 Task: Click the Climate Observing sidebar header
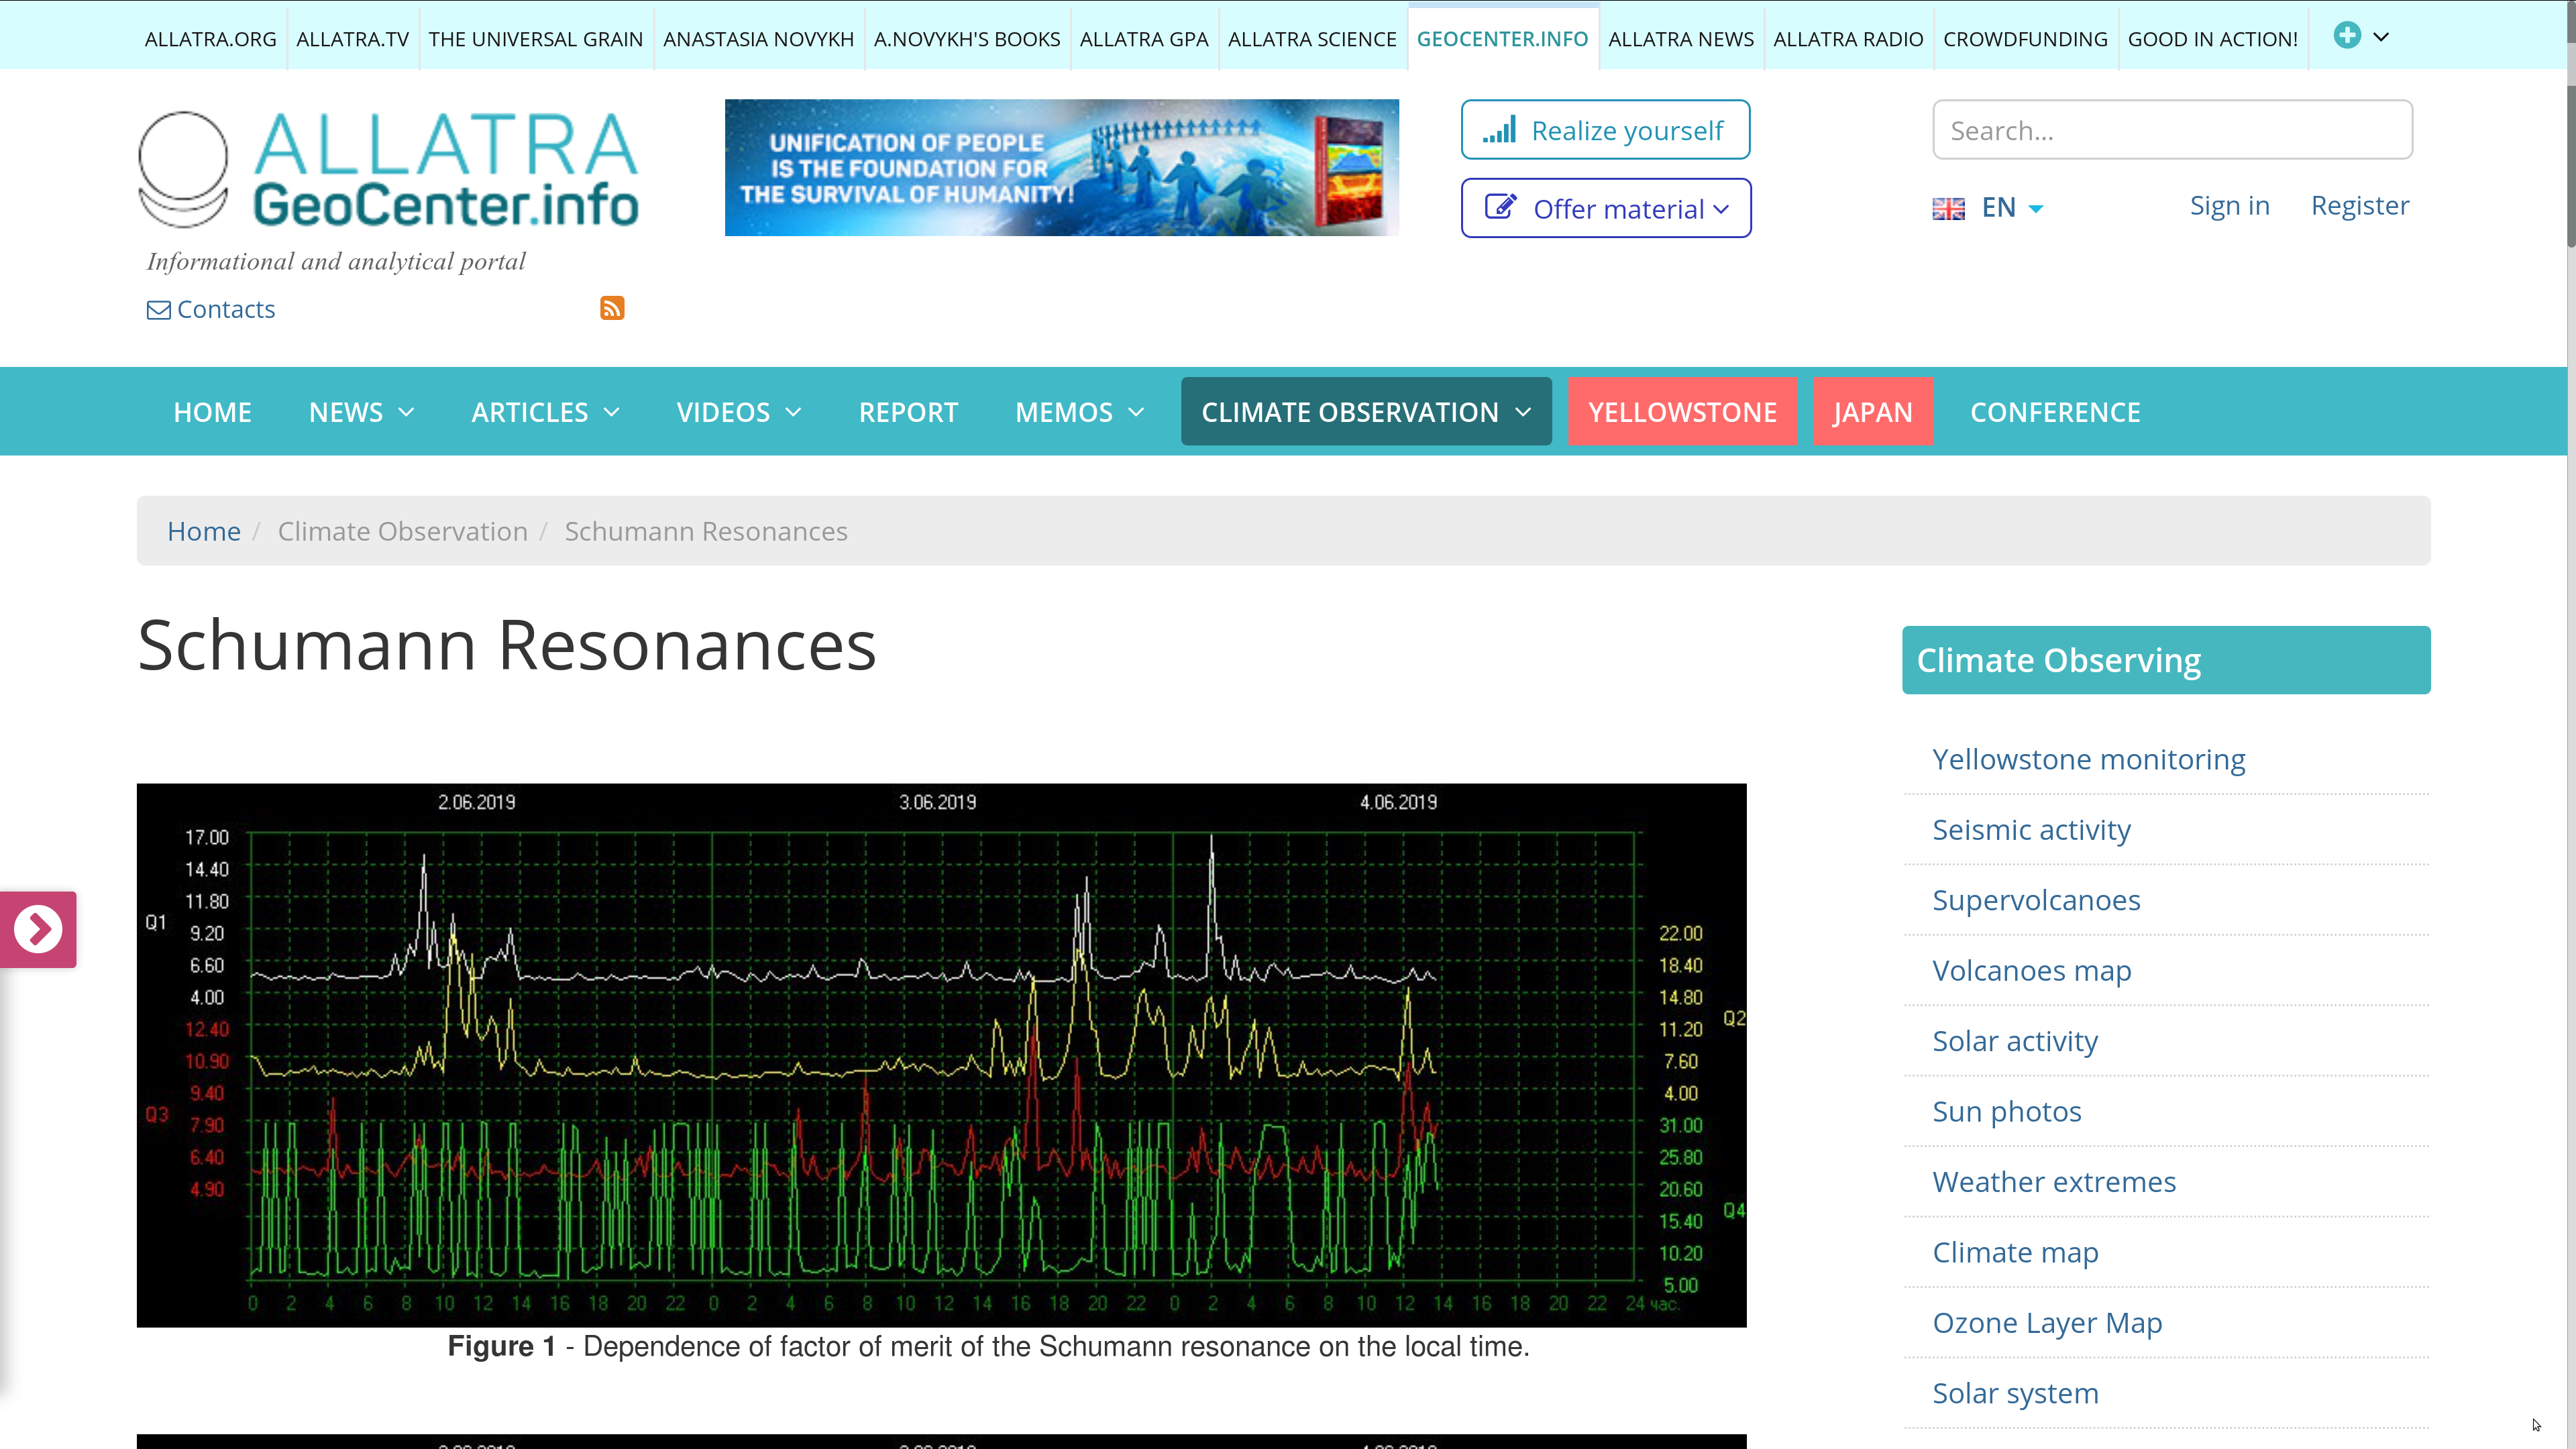click(x=2166, y=660)
